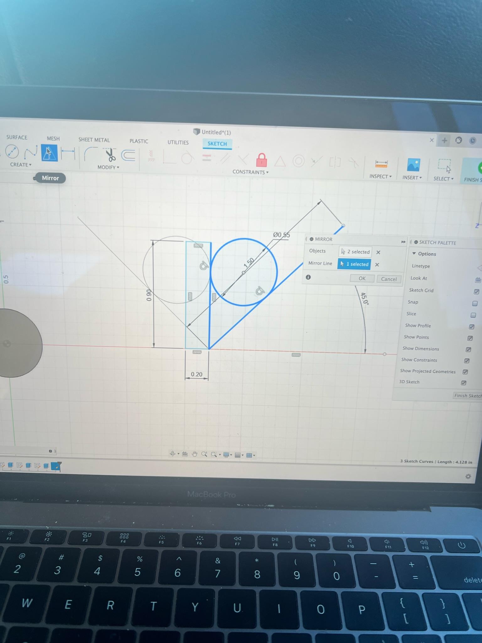This screenshot has height=643, width=482.
Task: Toggle the Sketch Grid checkbox
Action: (x=476, y=292)
